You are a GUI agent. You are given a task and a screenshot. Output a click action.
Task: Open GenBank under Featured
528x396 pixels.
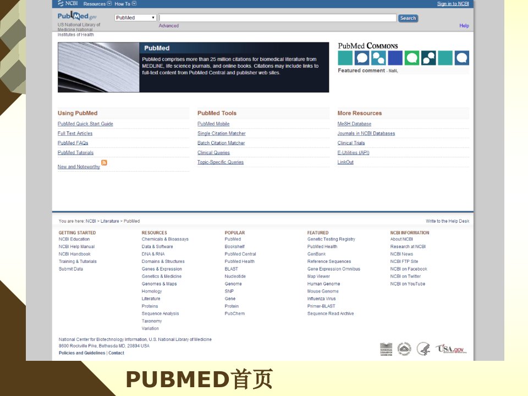[x=317, y=254]
